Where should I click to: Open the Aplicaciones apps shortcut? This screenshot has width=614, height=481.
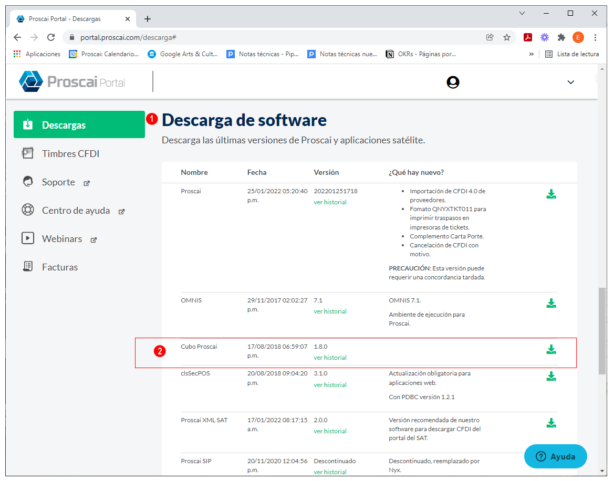pyautogui.click(x=37, y=54)
